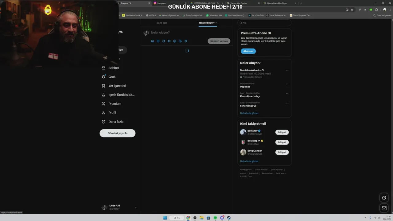Switch to Harem Gram Altın Fiyatı tab

(x=279, y=3)
